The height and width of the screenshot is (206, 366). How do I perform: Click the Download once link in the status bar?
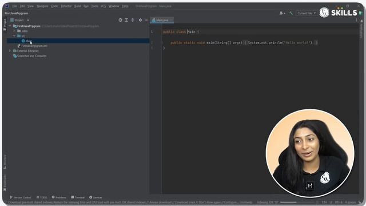pos(185,202)
